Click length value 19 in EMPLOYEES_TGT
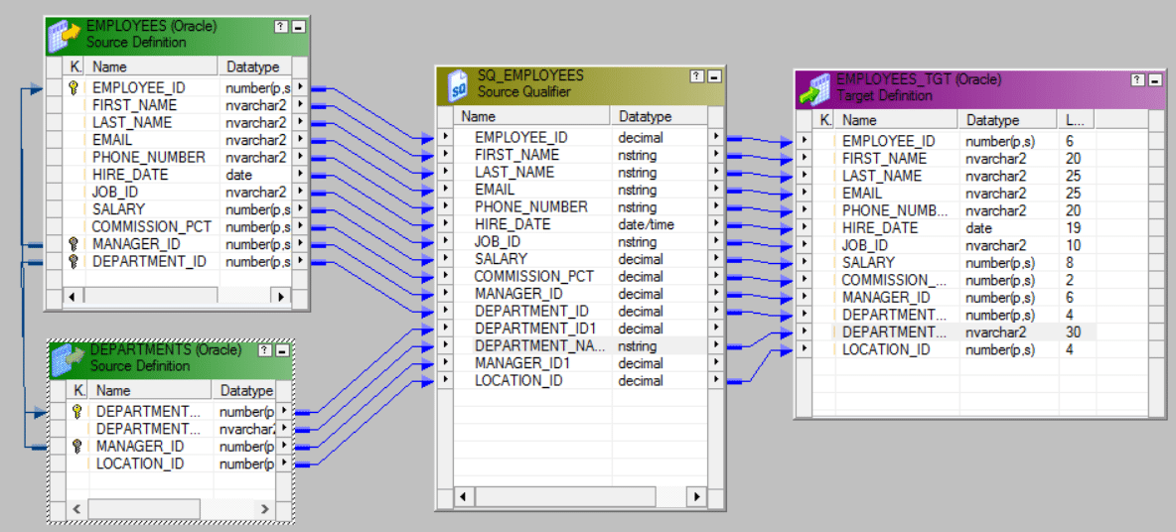The width and height of the screenshot is (1176, 532). [x=1074, y=227]
